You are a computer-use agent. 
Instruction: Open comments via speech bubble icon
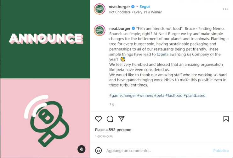(110, 119)
